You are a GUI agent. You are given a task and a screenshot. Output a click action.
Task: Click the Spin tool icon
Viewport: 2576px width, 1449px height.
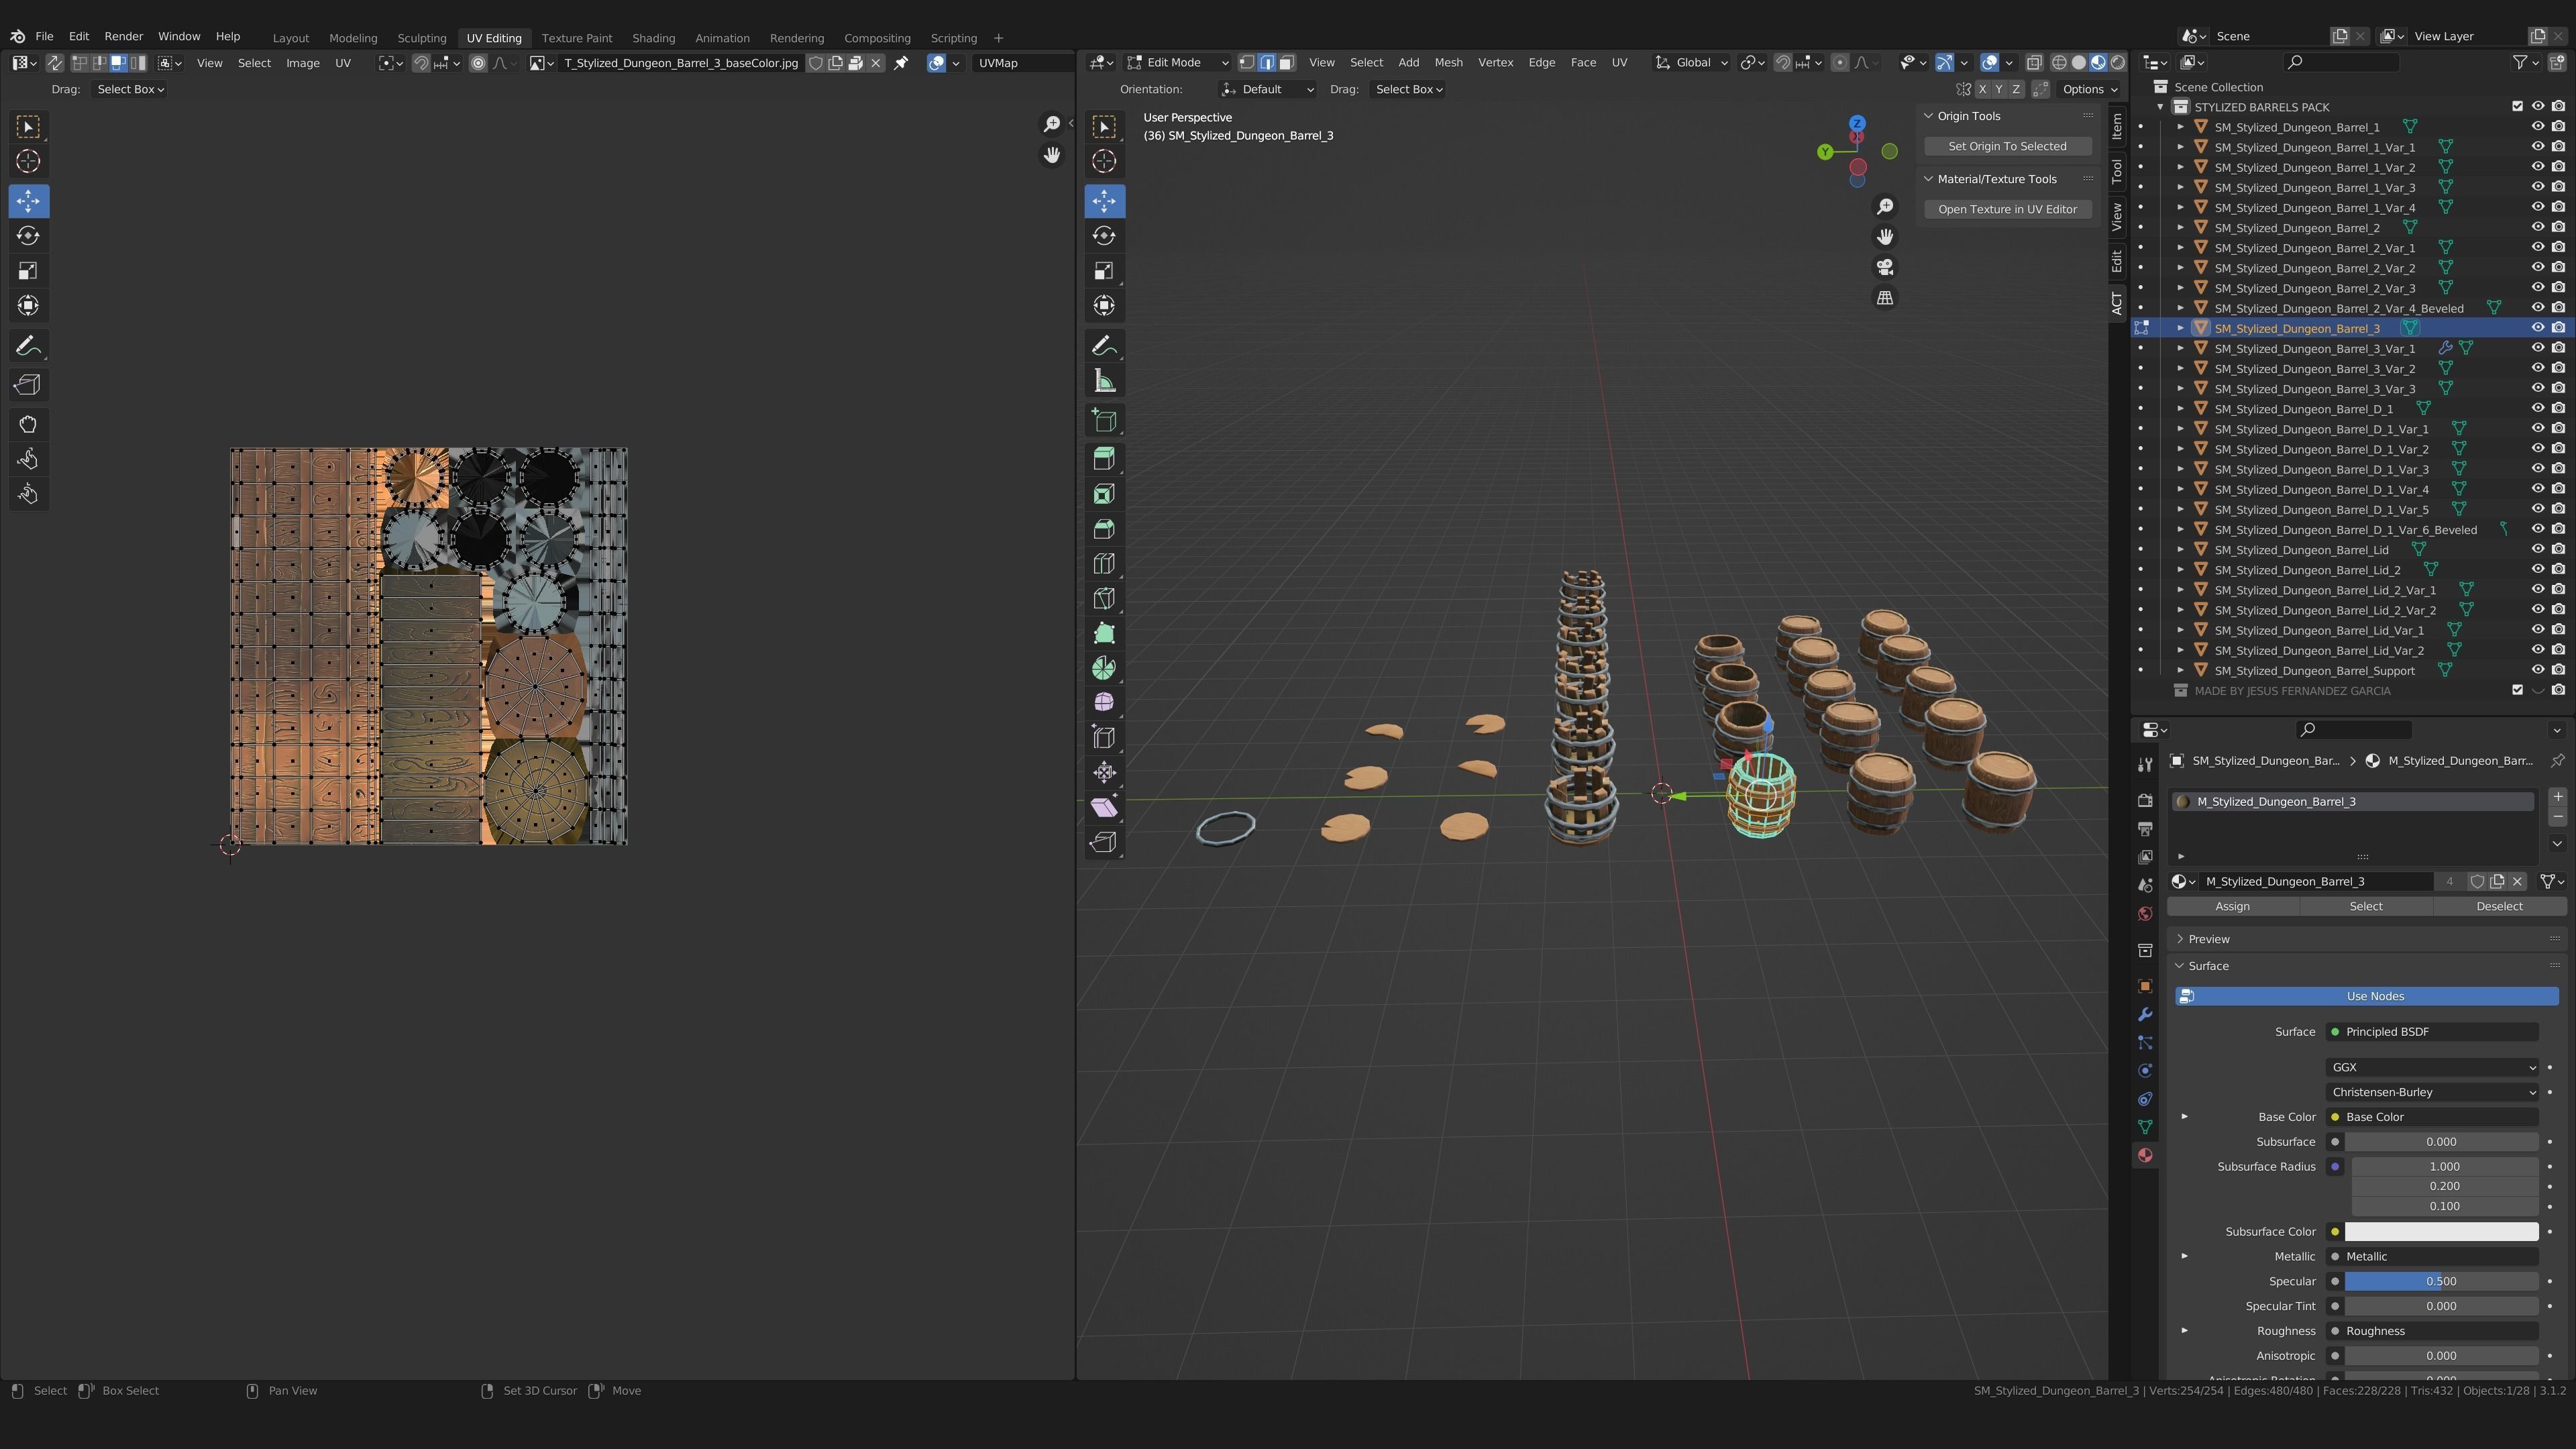[1104, 668]
